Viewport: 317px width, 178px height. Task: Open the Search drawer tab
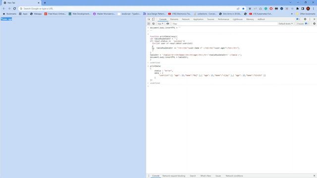(193, 176)
